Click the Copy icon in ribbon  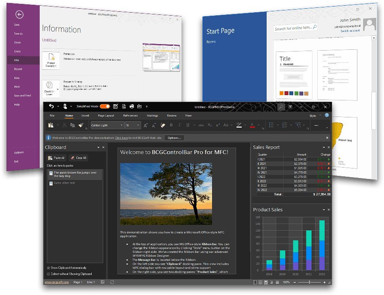tap(72, 125)
